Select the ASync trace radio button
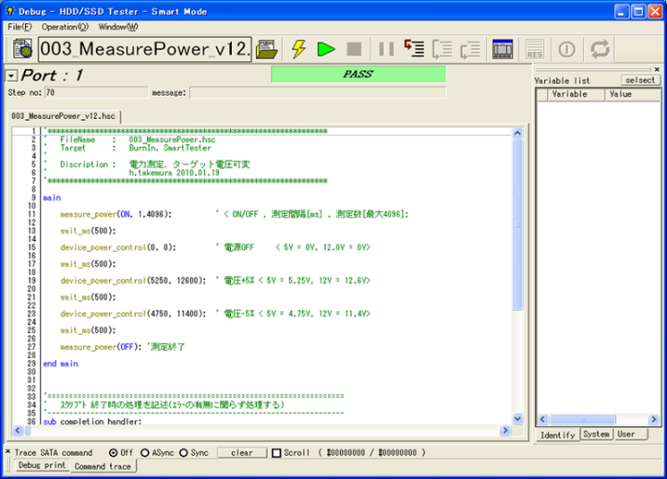The height and width of the screenshot is (479, 667). click(x=145, y=453)
